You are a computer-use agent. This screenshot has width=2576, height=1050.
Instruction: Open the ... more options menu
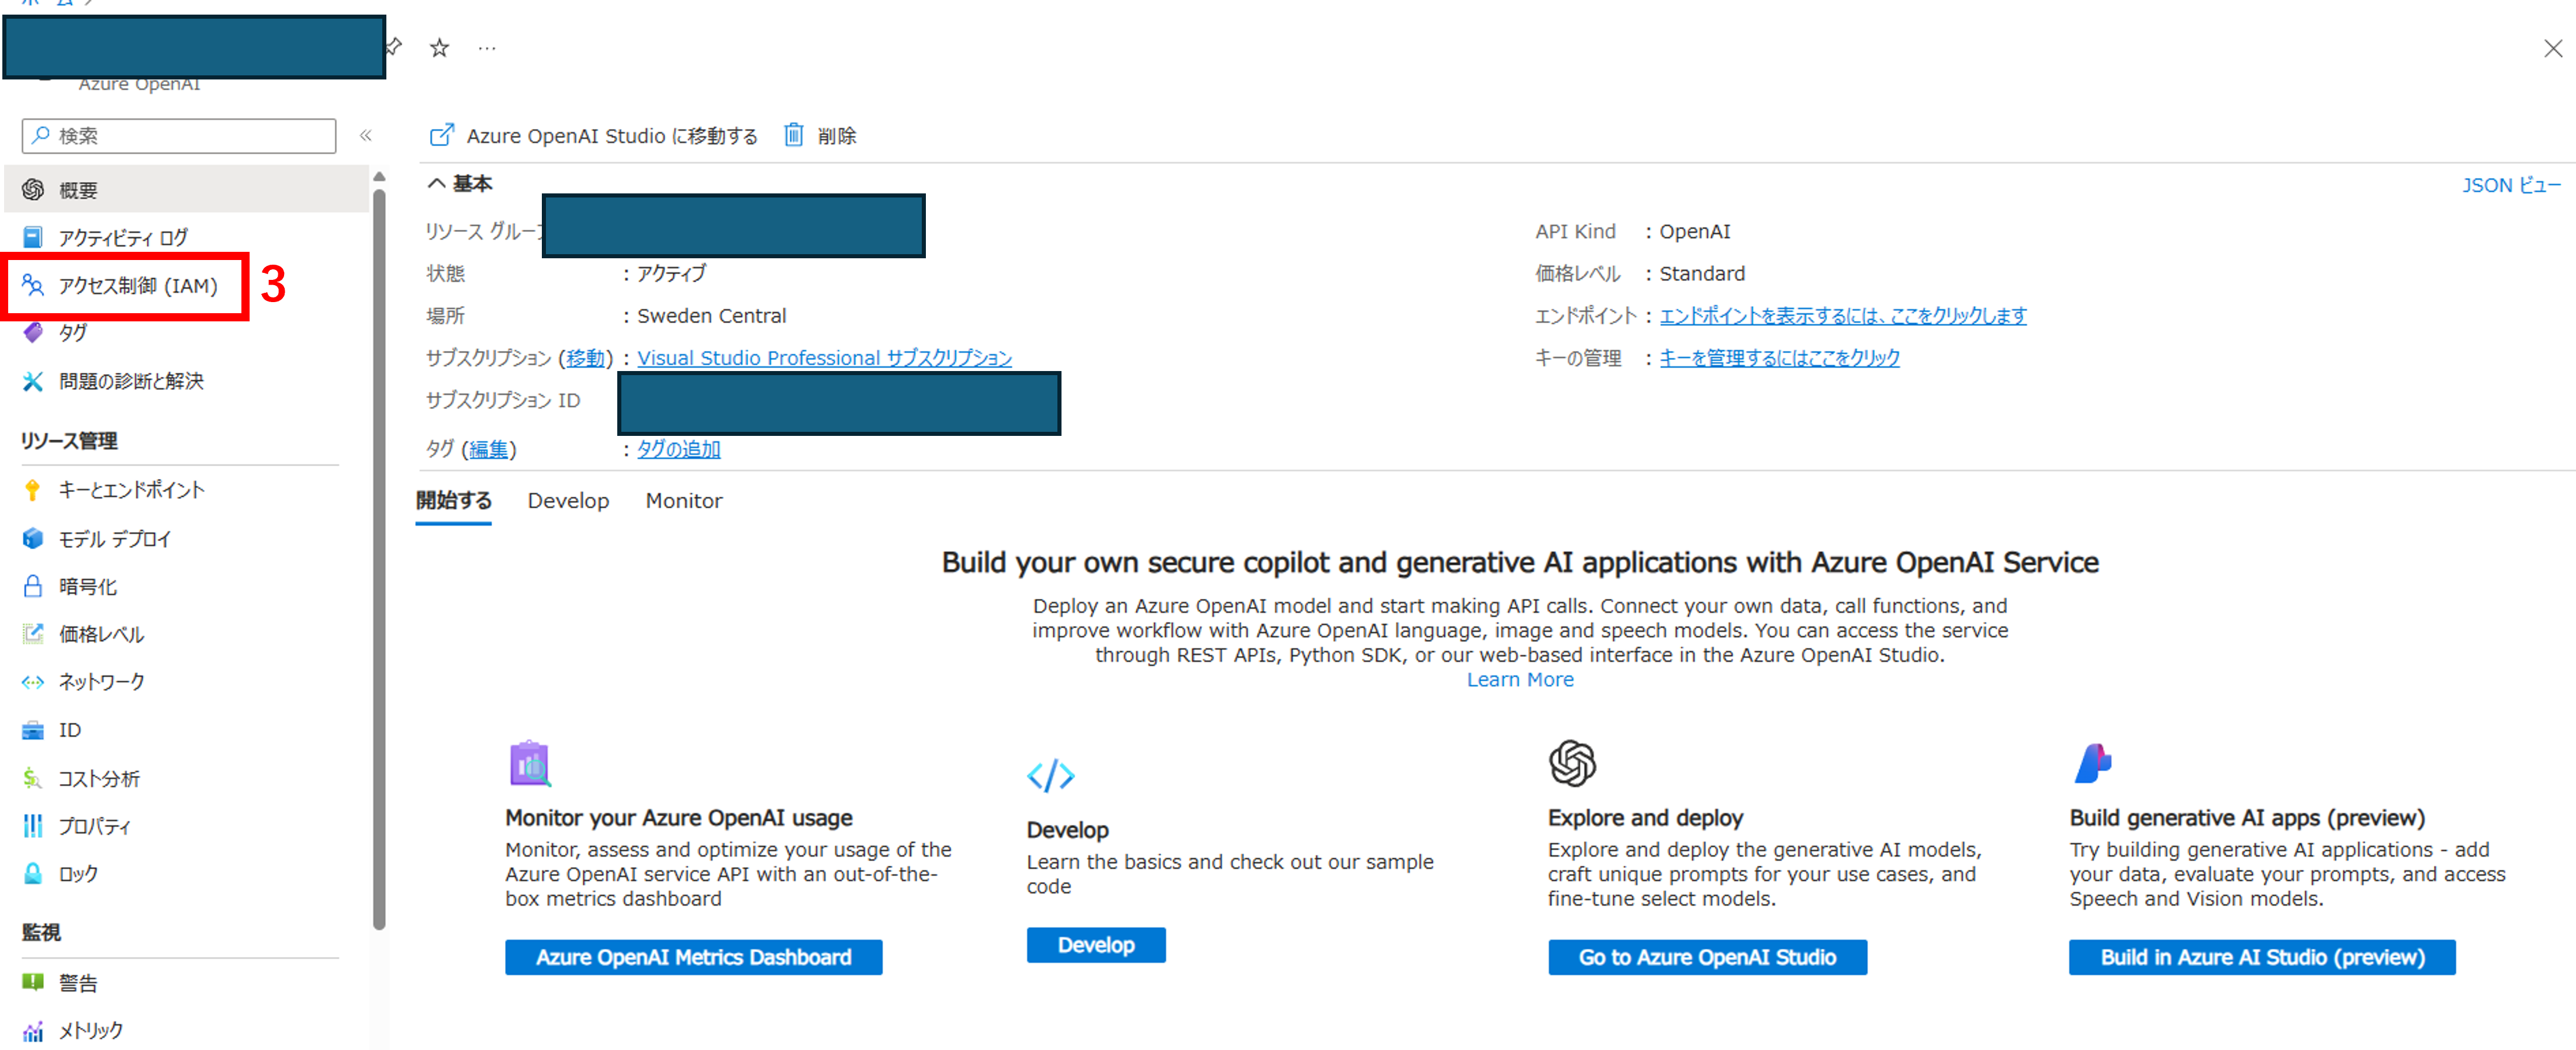[487, 47]
